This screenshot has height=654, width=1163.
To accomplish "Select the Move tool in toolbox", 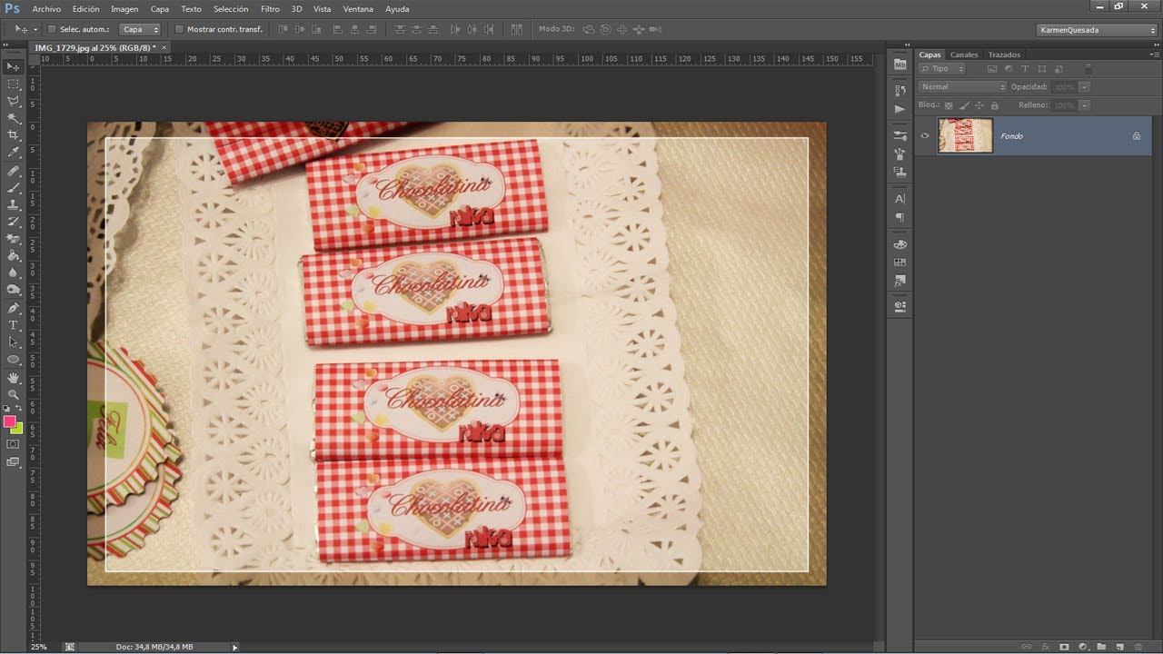I will click(x=14, y=67).
